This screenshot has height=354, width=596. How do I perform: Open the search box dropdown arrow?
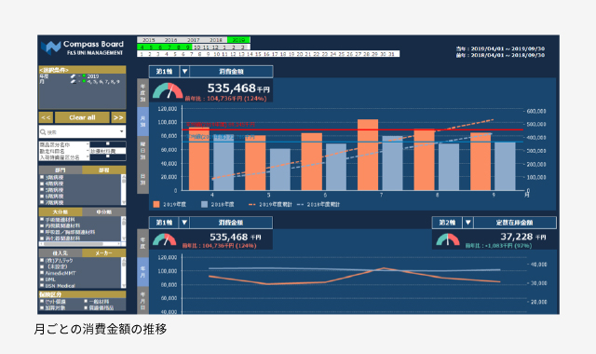[x=122, y=132]
